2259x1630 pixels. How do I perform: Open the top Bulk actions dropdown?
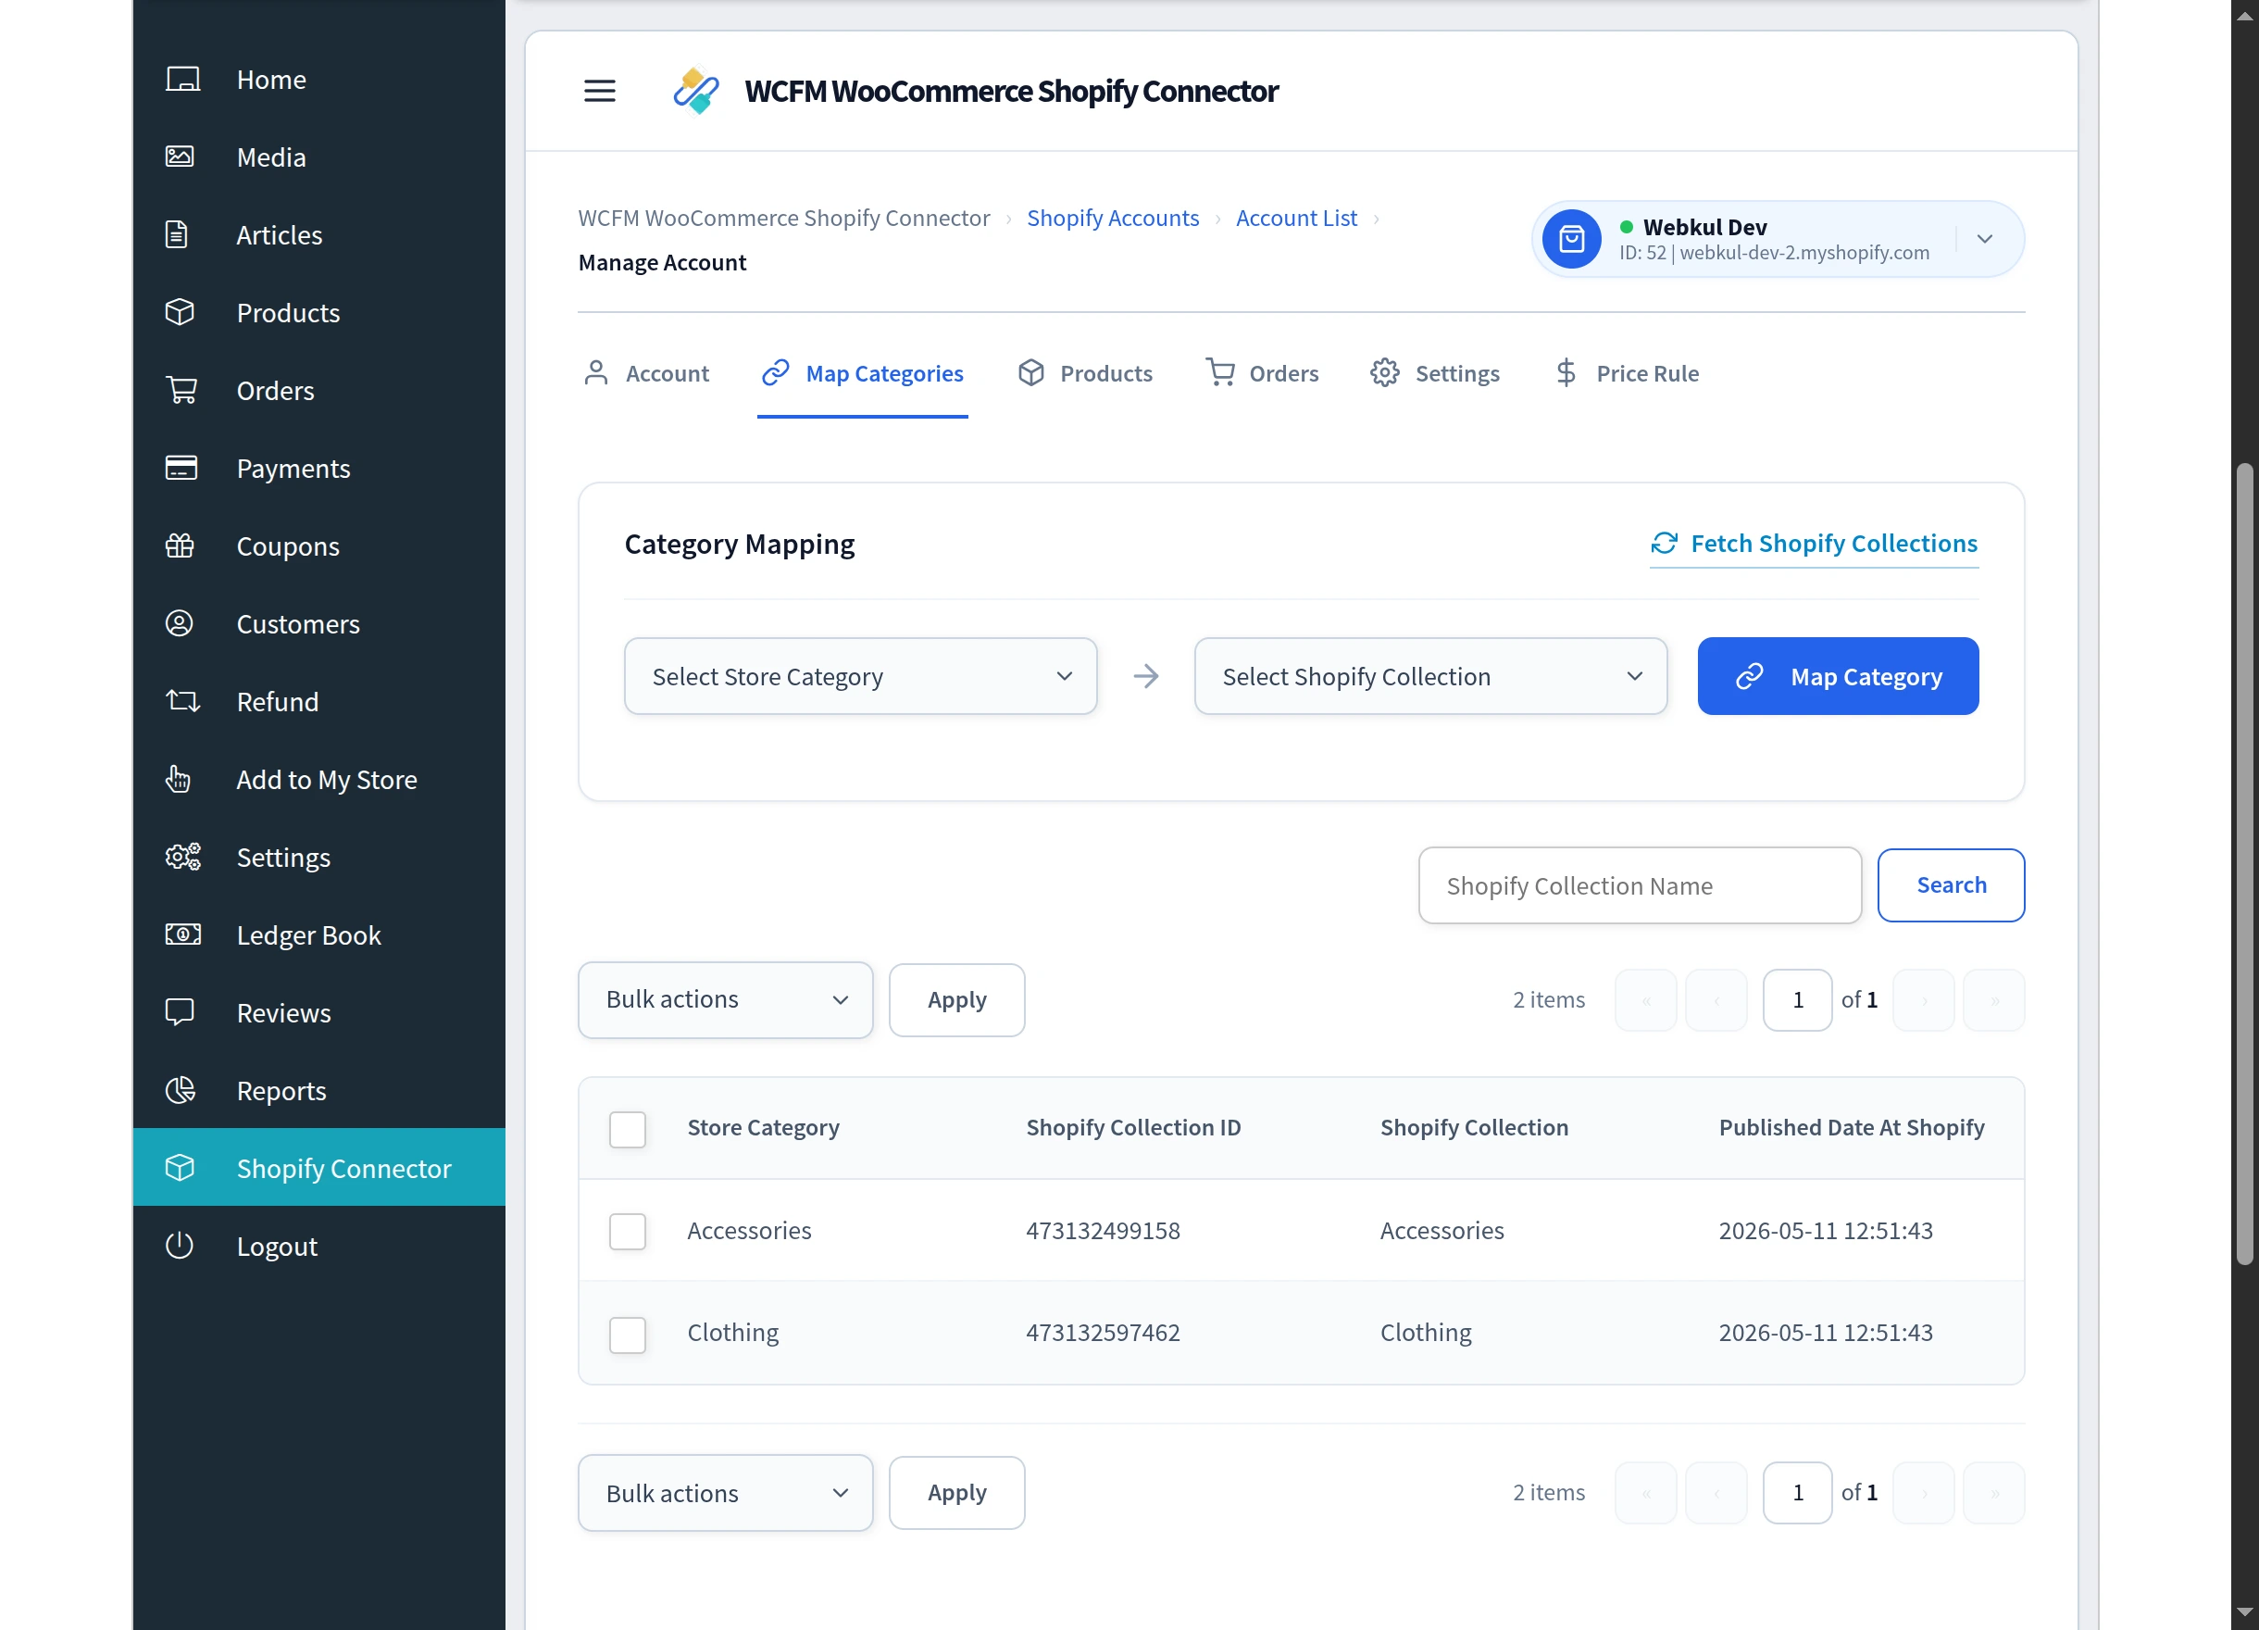725,999
